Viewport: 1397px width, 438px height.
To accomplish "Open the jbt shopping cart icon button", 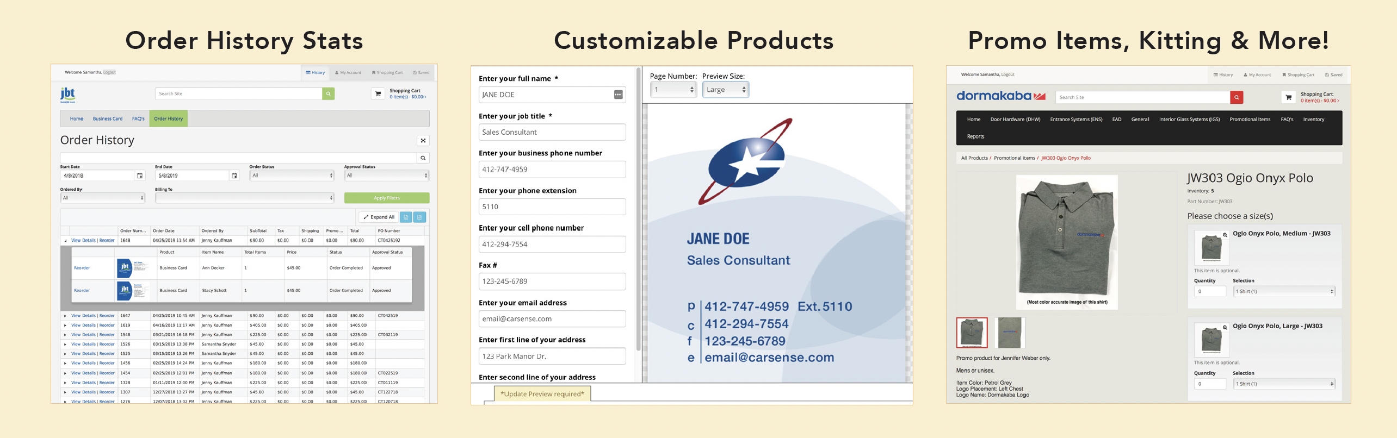I will [378, 94].
